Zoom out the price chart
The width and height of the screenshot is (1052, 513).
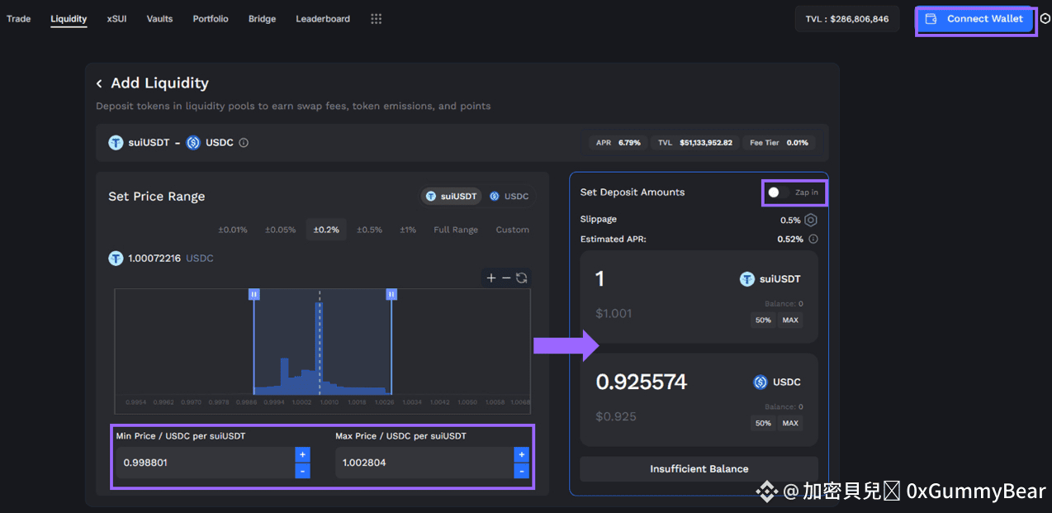click(x=506, y=278)
